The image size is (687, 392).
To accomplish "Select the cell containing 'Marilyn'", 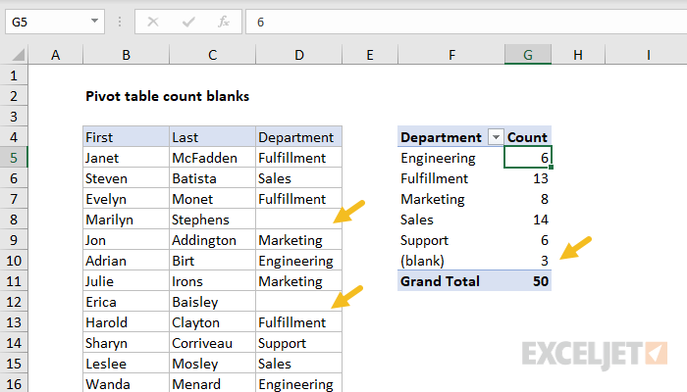I will tap(126, 220).
